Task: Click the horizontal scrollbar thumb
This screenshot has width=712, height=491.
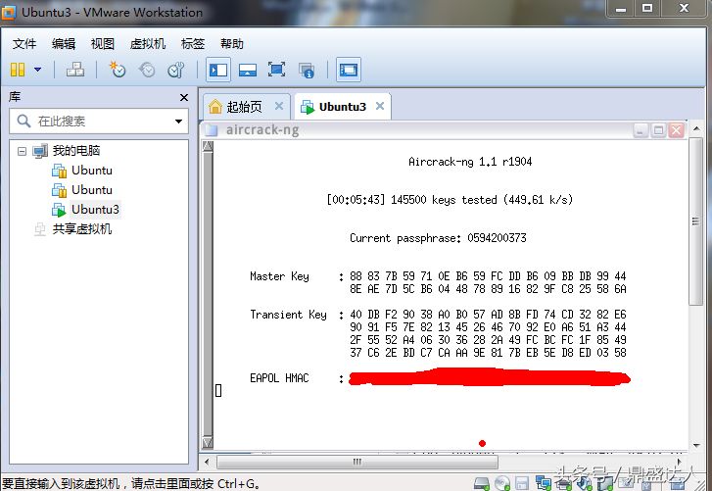Action: click(357, 462)
